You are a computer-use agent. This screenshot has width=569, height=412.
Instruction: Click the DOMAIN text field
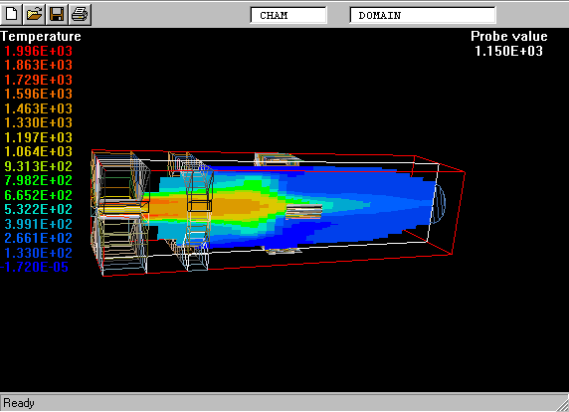(x=423, y=15)
